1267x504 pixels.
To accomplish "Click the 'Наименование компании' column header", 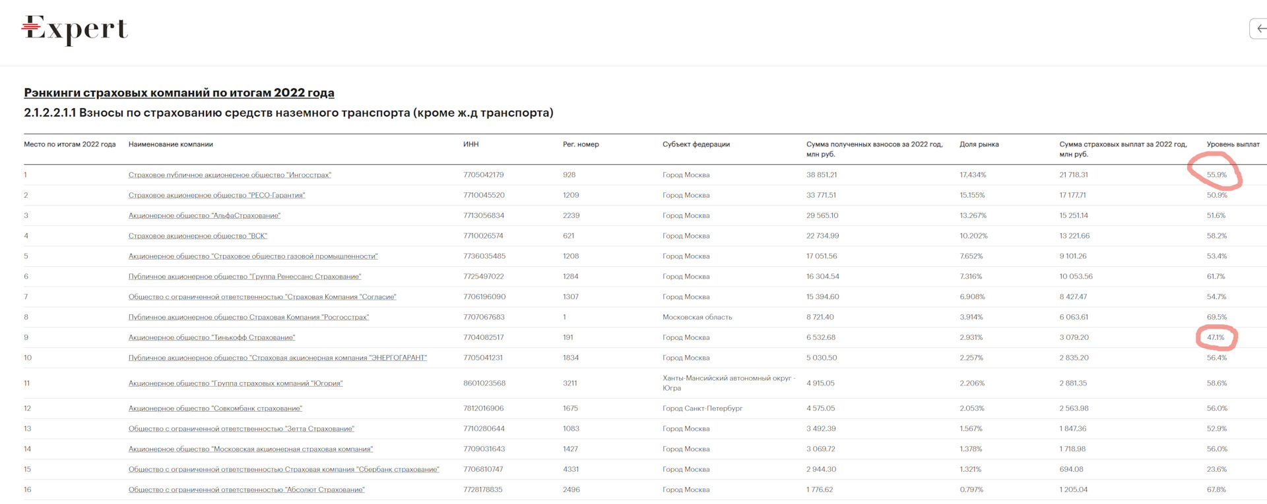I will click(x=171, y=144).
